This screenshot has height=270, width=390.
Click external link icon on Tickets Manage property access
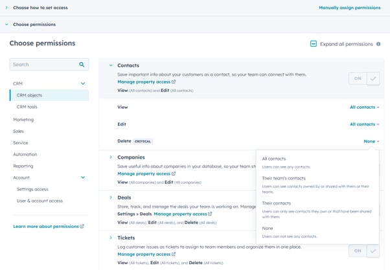click(x=174, y=254)
